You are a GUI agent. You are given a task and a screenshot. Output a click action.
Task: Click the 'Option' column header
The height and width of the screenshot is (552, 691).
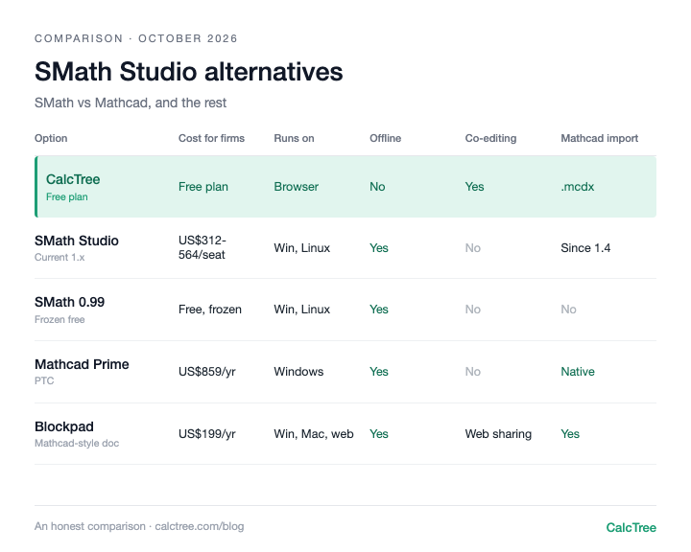coord(51,138)
